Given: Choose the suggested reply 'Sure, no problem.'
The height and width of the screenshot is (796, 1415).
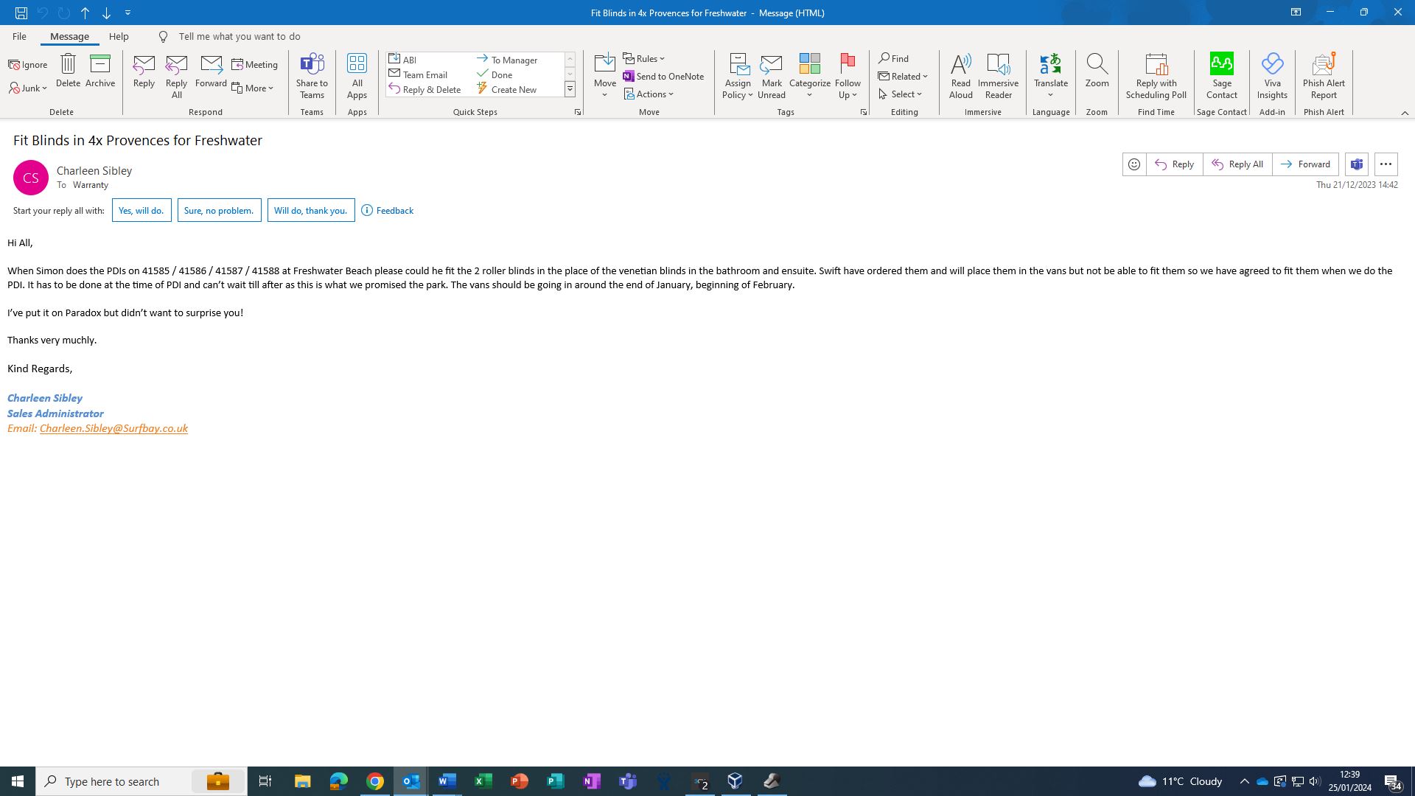Looking at the screenshot, I should [x=219, y=211].
